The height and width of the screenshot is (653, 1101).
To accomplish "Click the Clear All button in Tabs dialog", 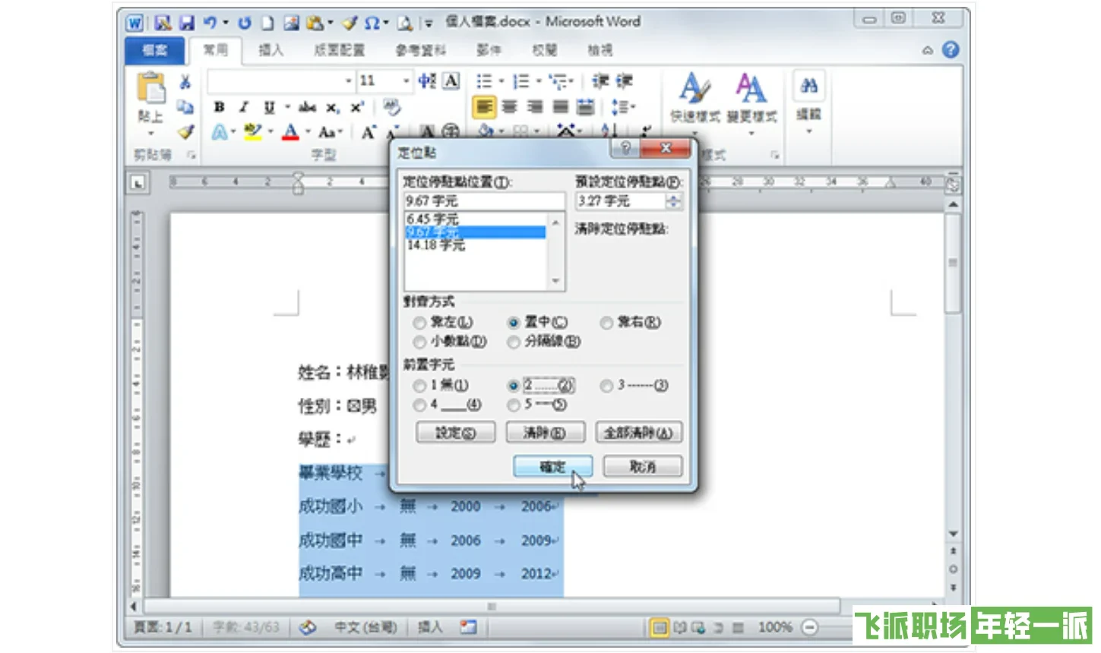I will 638,433.
